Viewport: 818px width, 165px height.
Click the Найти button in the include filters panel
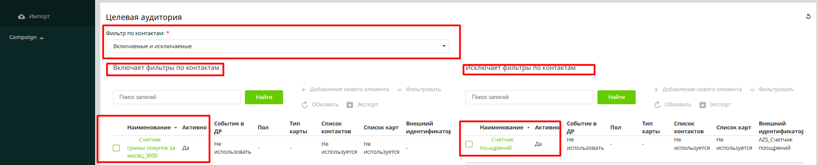[x=264, y=97]
